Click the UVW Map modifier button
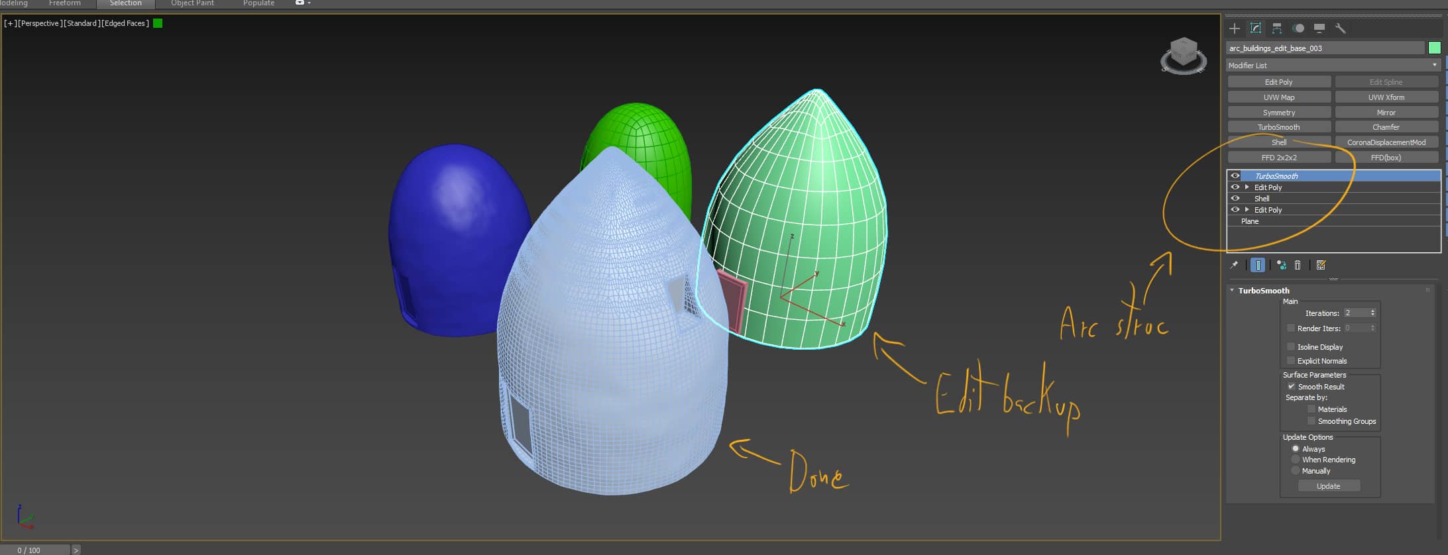Viewport: 1448px width, 555px height. (1278, 97)
